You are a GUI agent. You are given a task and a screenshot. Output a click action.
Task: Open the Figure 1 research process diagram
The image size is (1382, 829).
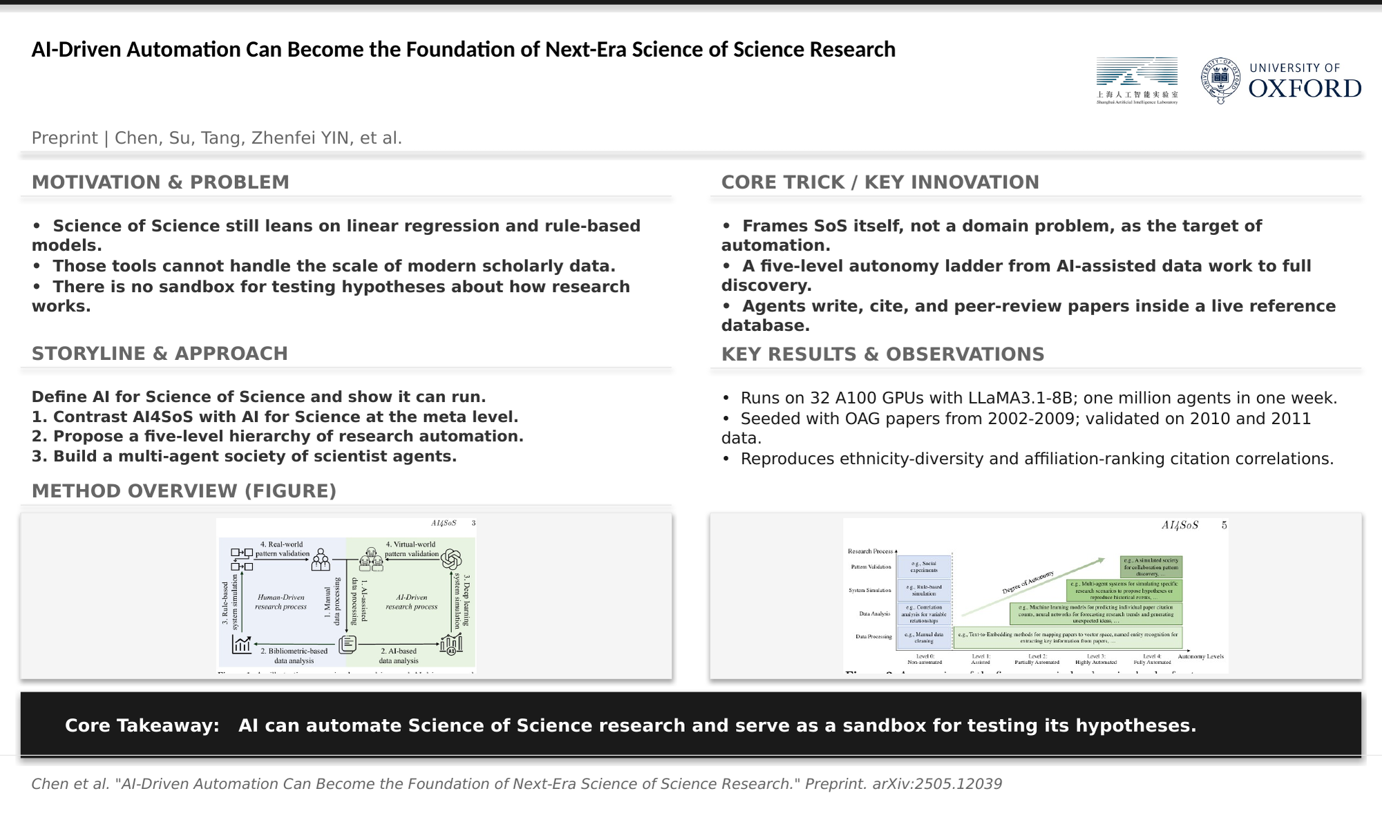(346, 595)
